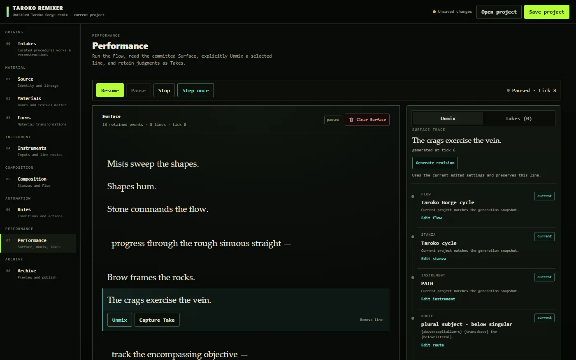The image size is (576, 360).
Task: Follow the Edit stanza link
Action: (x=434, y=259)
